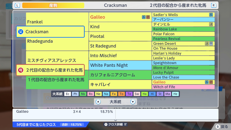Select the Ro lineage swatch

pos(91,94)
